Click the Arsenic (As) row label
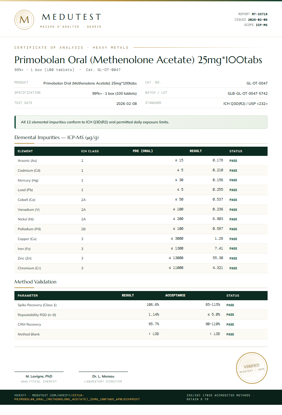Image resolution: width=282 pixels, height=415 pixels. 27,161
